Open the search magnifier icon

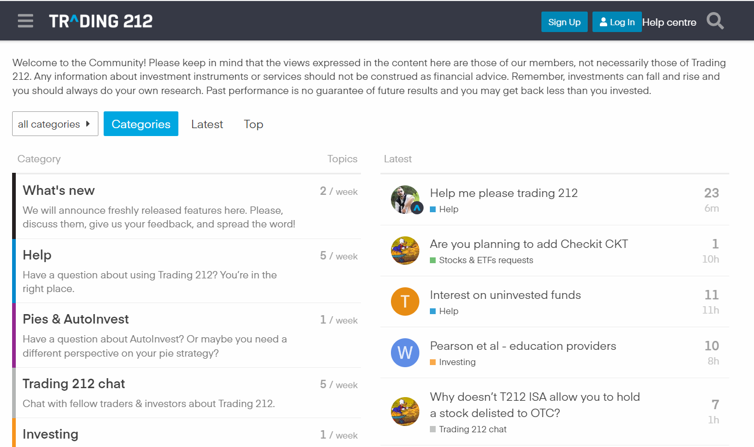[x=715, y=21]
